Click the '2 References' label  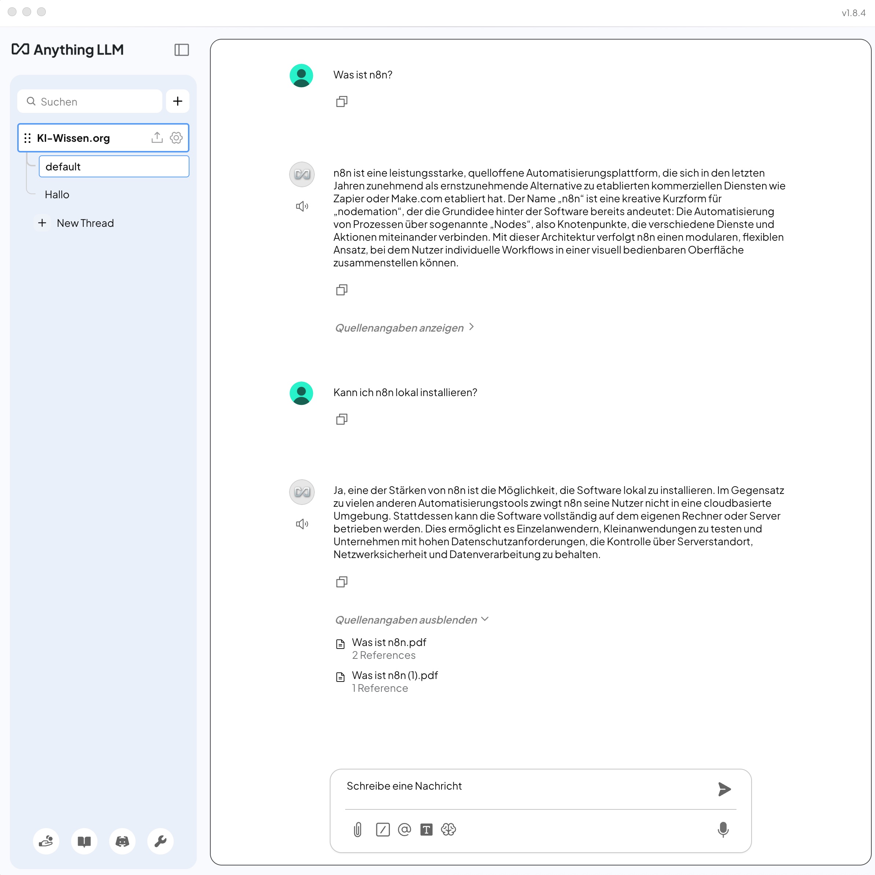pyautogui.click(x=384, y=656)
